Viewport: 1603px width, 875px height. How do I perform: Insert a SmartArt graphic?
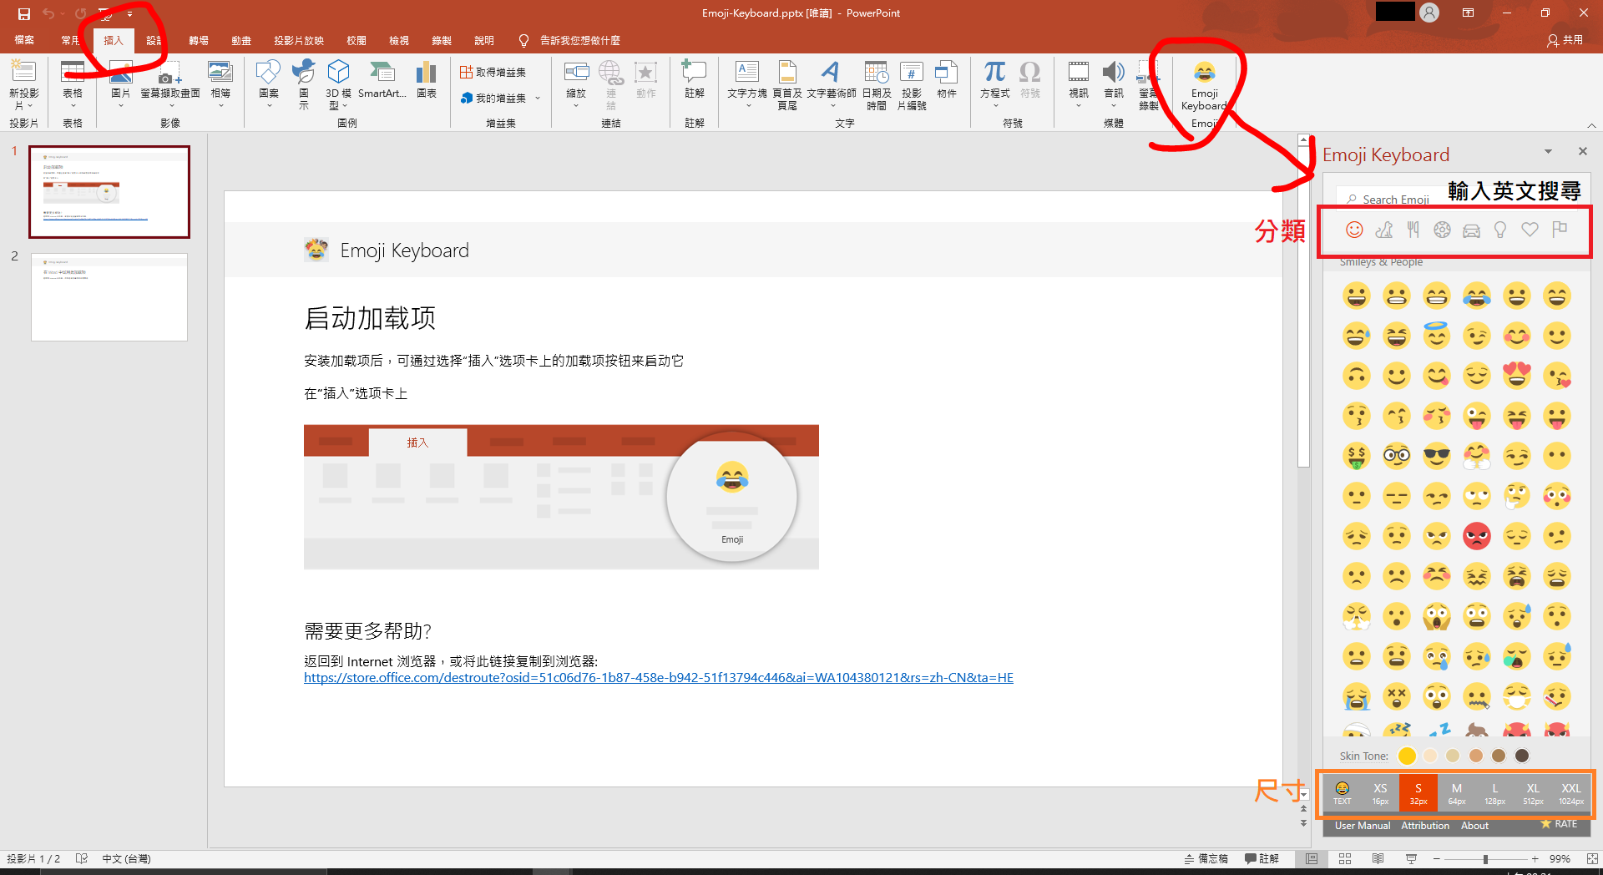click(382, 82)
